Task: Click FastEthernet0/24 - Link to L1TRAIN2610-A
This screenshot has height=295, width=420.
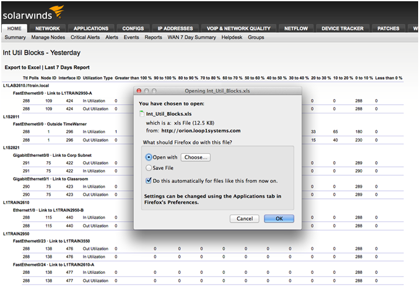Action: coord(53,265)
